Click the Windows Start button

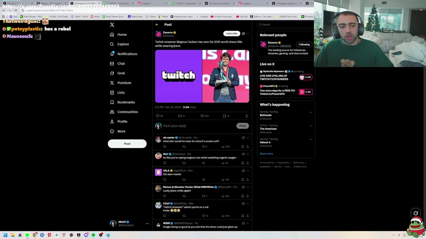[5, 235]
